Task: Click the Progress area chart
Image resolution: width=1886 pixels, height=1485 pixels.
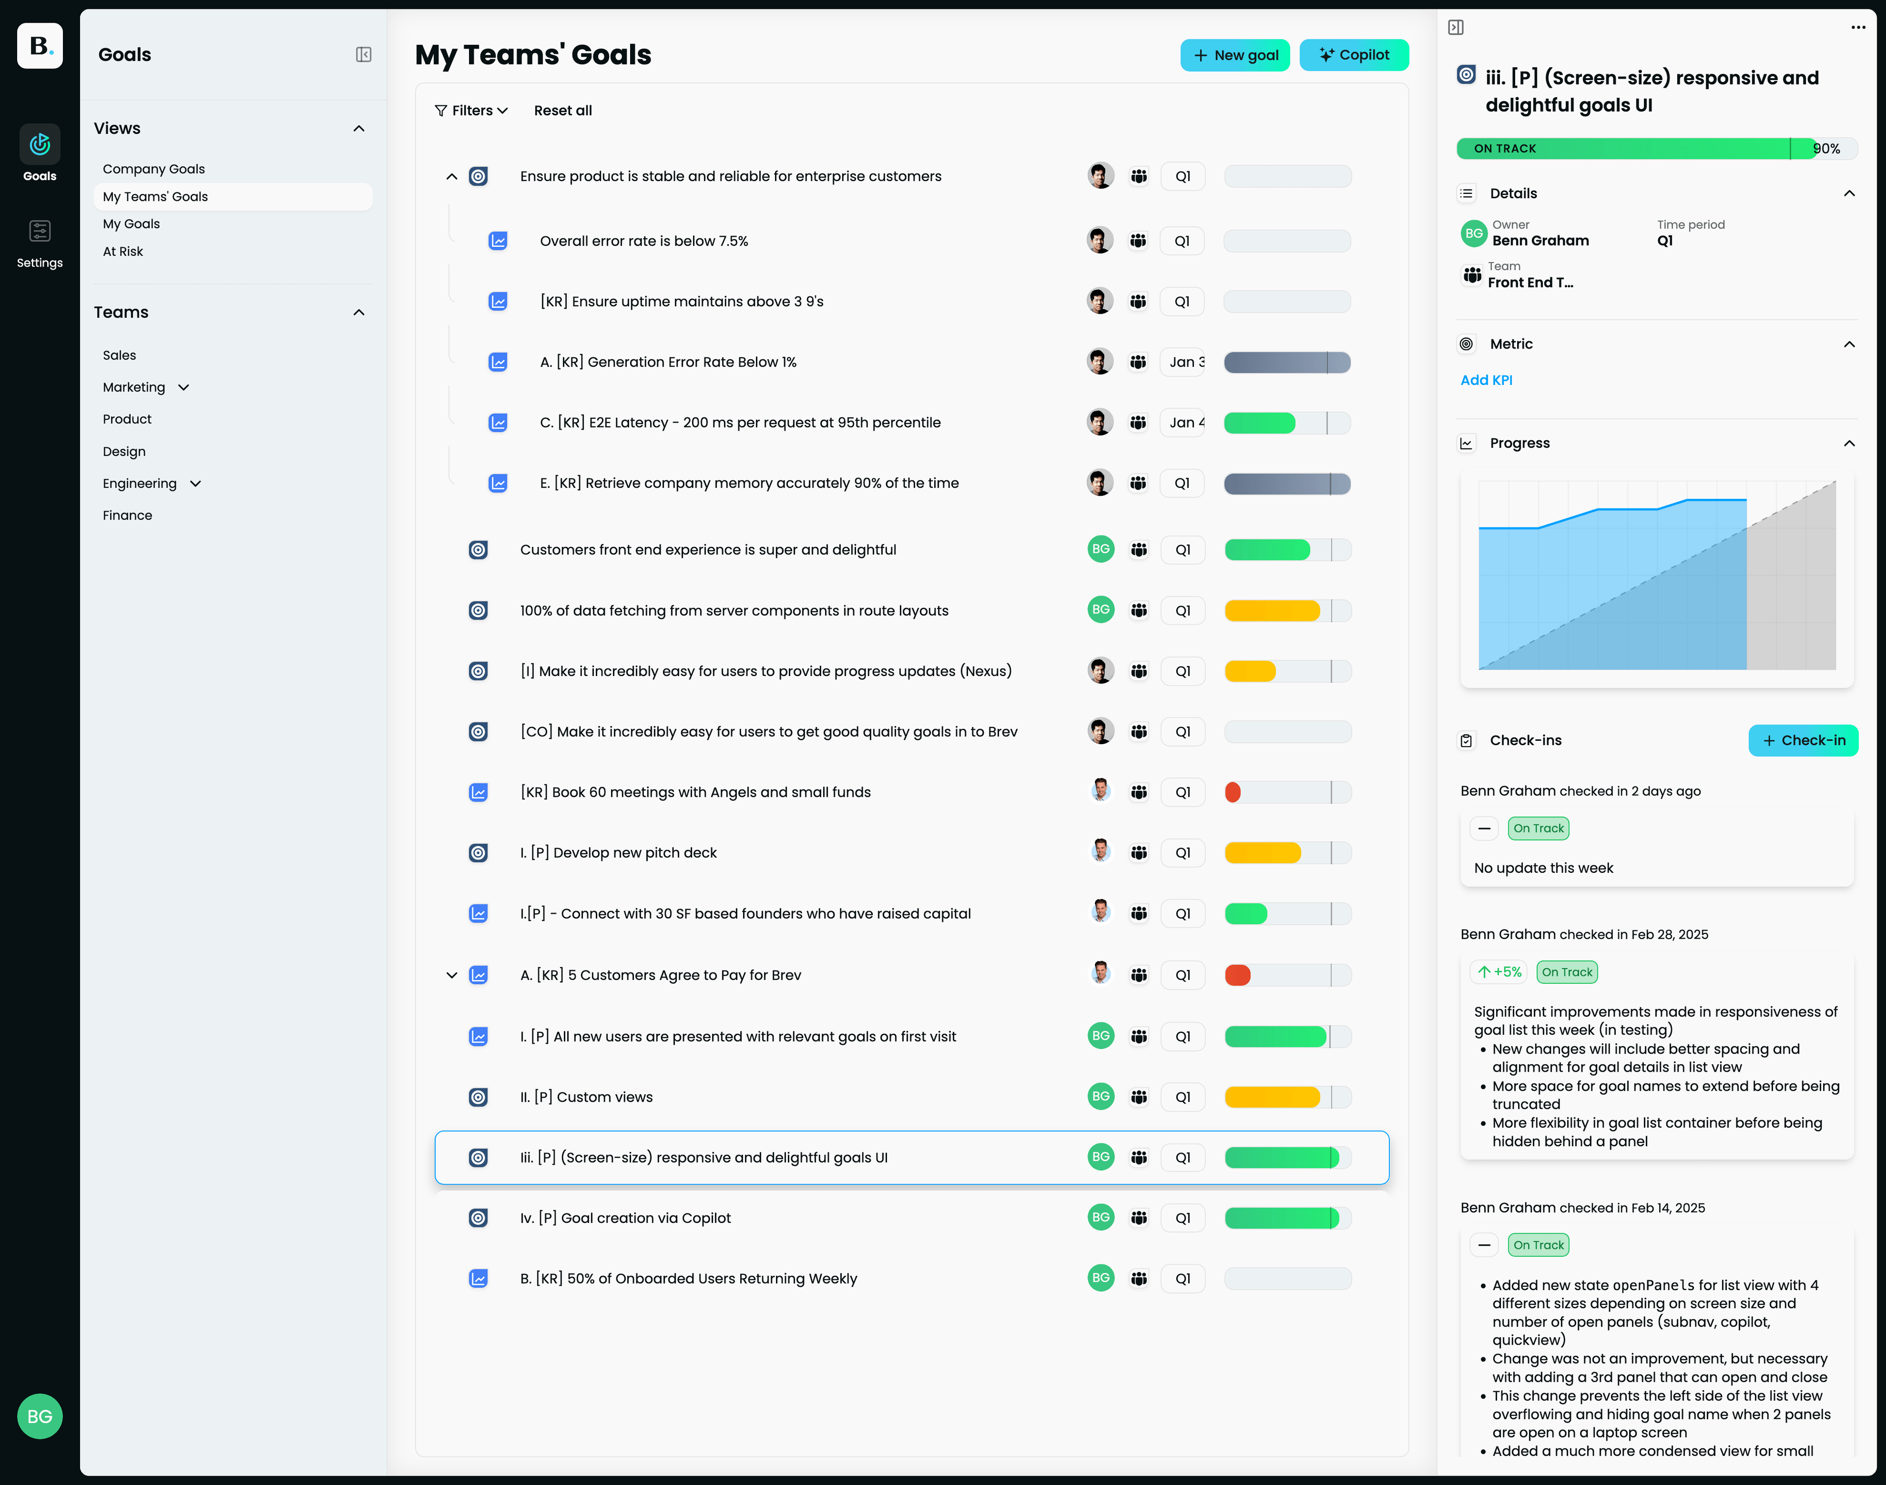Action: pos(1657,575)
